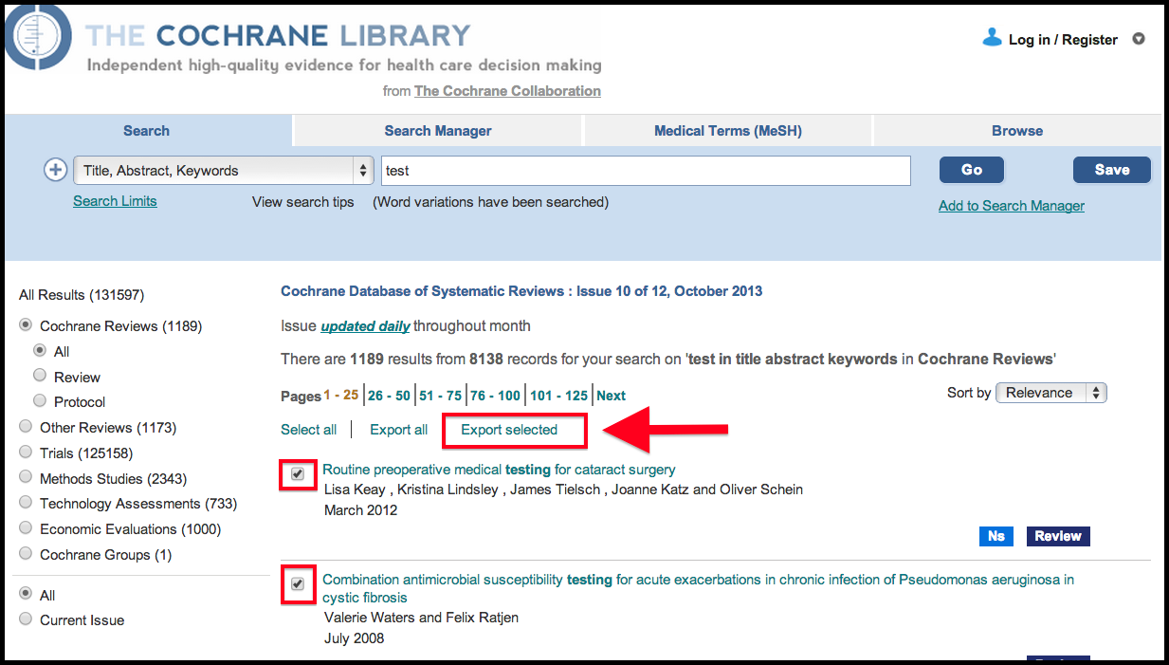Click the Review badge on cataract surgery result
This screenshot has width=1169, height=665.
[1058, 536]
